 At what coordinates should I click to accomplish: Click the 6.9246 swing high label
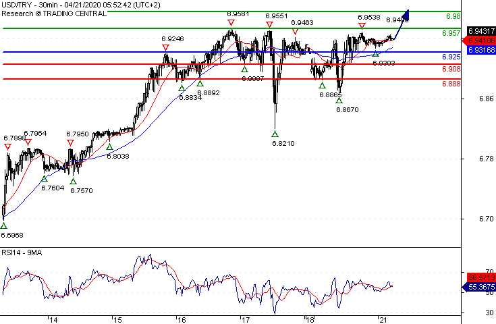point(172,39)
